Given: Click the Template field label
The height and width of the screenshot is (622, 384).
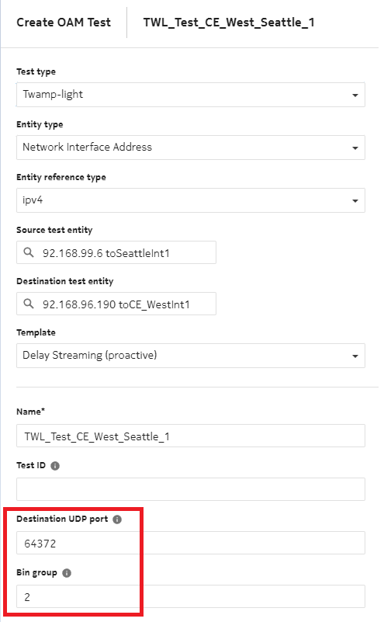Looking at the screenshot, I should pyautogui.click(x=36, y=332).
